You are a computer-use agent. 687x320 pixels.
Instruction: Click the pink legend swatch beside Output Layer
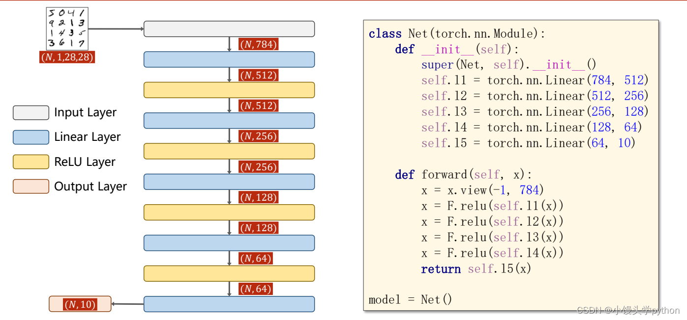[x=31, y=187]
